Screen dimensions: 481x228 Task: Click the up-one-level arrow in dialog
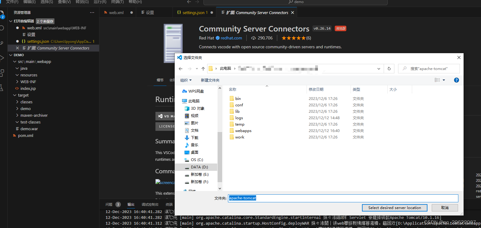[x=203, y=69]
